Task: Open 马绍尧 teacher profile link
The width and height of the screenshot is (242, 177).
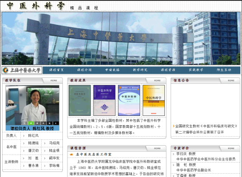Action: [x=54, y=143]
